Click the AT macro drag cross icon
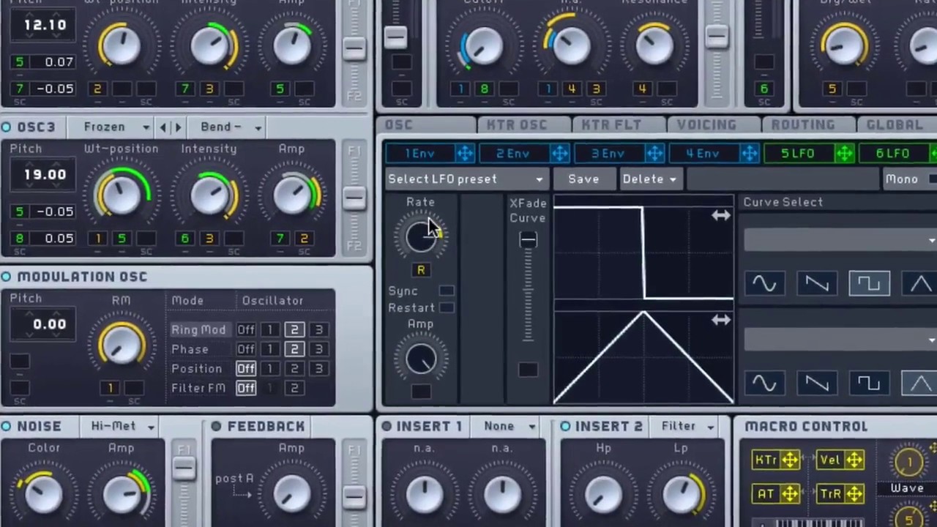The width and height of the screenshot is (937, 527). point(790,494)
